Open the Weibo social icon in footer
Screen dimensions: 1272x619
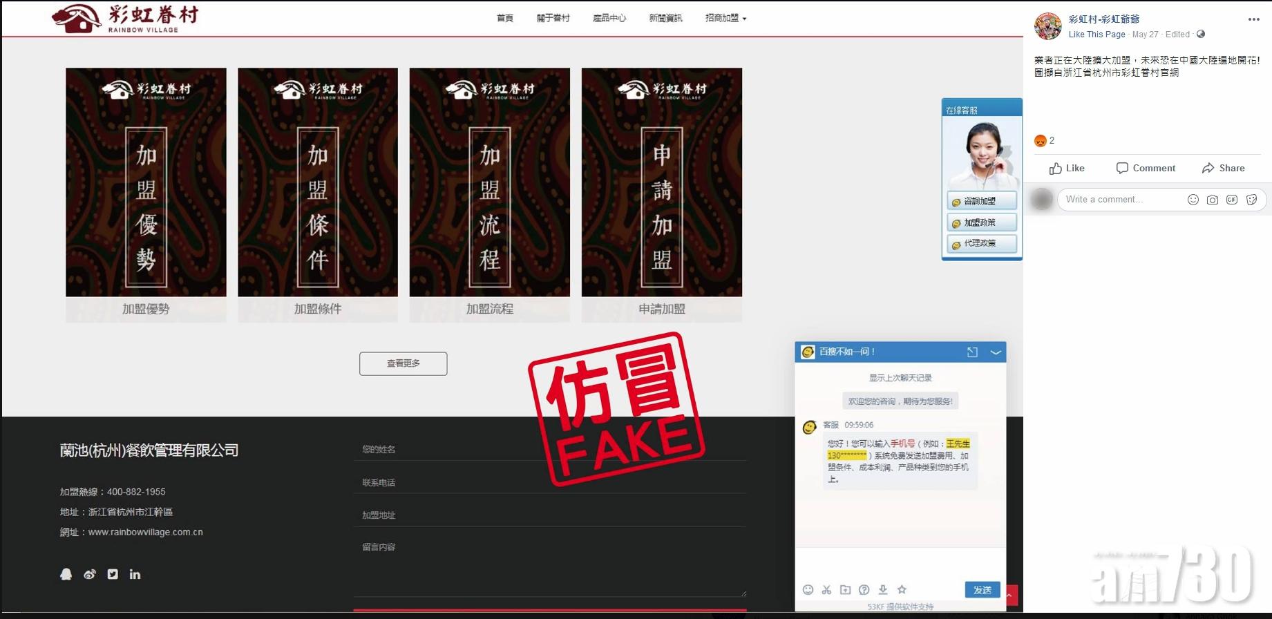[x=90, y=574]
